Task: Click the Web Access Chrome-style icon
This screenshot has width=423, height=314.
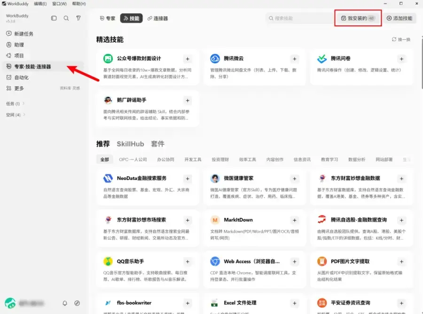Action: [x=215, y=261]
